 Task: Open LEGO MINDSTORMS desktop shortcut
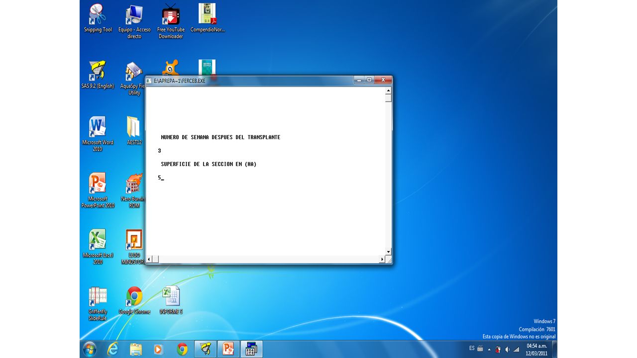coord(133,247)
